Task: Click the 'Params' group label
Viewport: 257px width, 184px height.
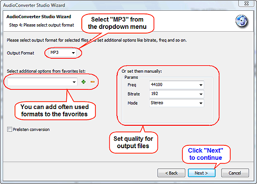Action: (131, 77)
